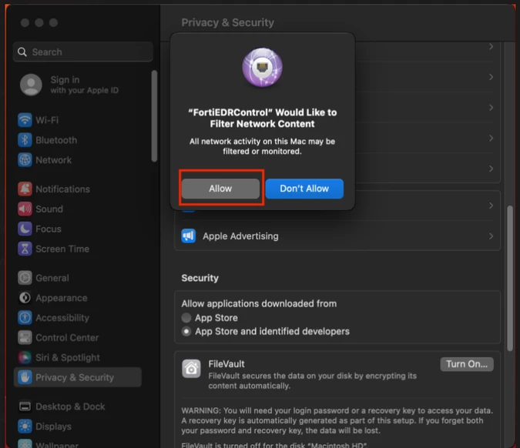The width and height of the screenshot is (520, 448).
Task: Click the General gear icon
Action: (25, 278)
